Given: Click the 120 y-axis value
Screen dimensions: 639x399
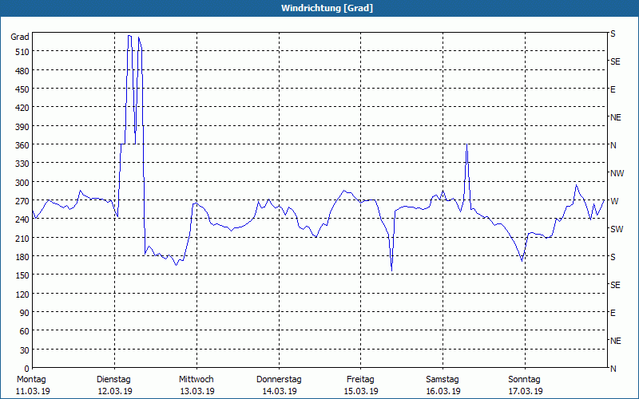Looking at the screenshot, I should (22, 294).
